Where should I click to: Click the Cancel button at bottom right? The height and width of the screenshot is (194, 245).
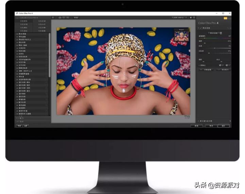pos(211,126)
